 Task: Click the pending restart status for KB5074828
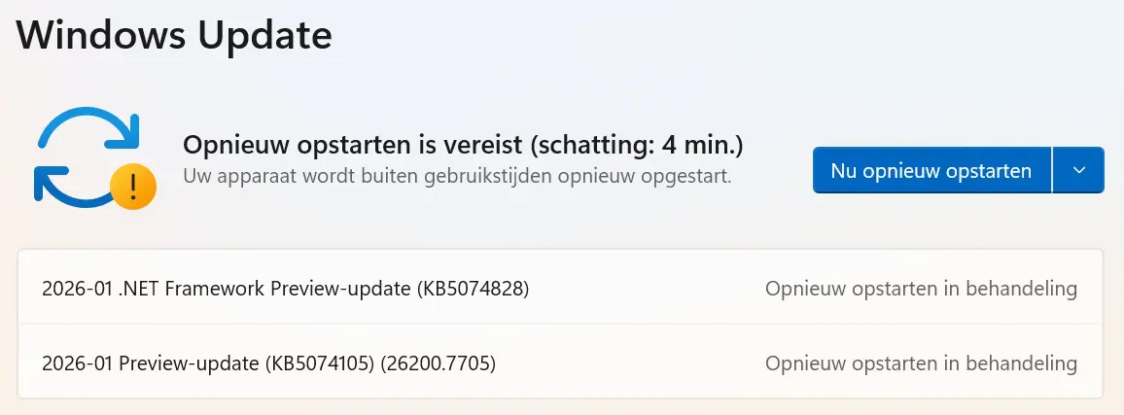point(921,289)
